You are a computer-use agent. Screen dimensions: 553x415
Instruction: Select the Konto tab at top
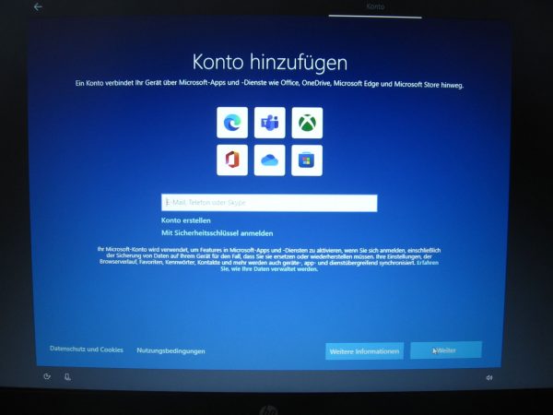[375, 6]
